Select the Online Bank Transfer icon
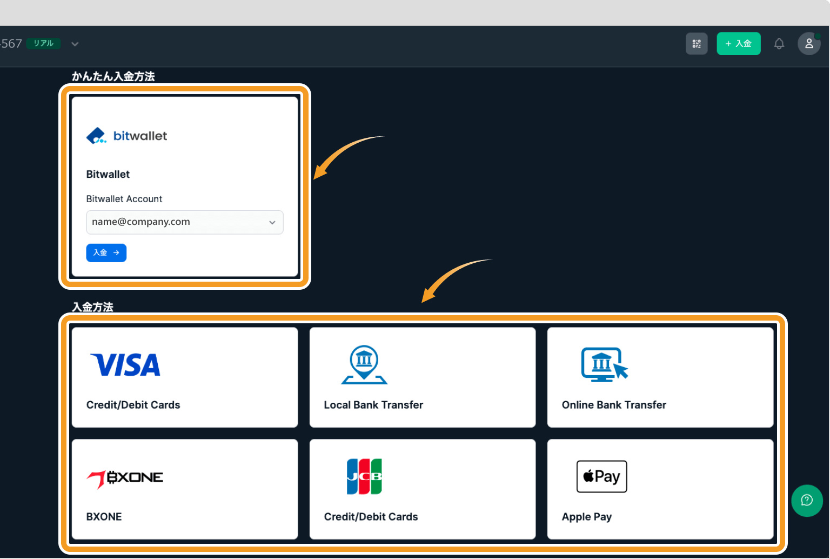Image resolution: width=830 pixels, height=559 pixels. point(605,364)
